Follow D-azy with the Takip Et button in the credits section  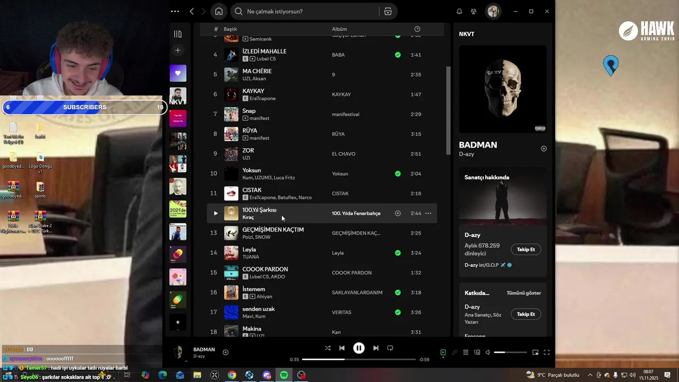526,314
